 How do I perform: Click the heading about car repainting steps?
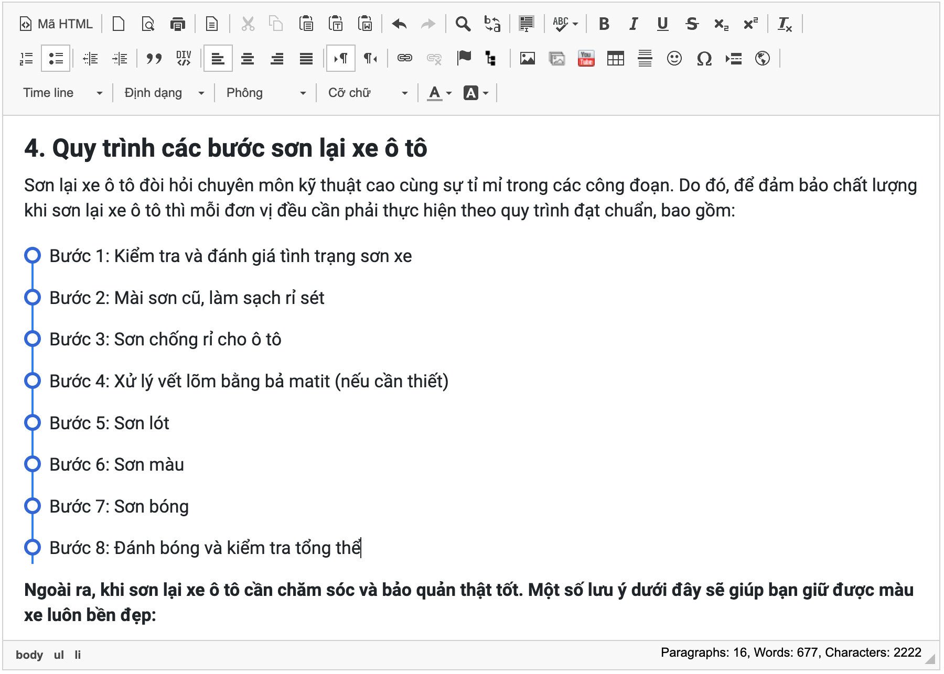click(226, 148)
